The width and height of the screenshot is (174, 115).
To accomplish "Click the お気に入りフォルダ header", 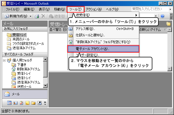I will (x=25, y=29).
